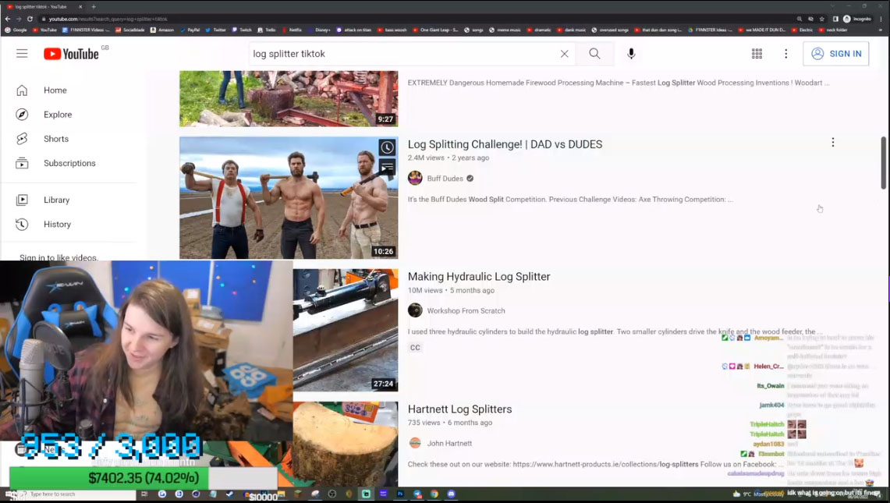This screenshot has width=890, height=503.
Task: Click the Shorts icon in sidebar
Action: (x=22, y=139)
